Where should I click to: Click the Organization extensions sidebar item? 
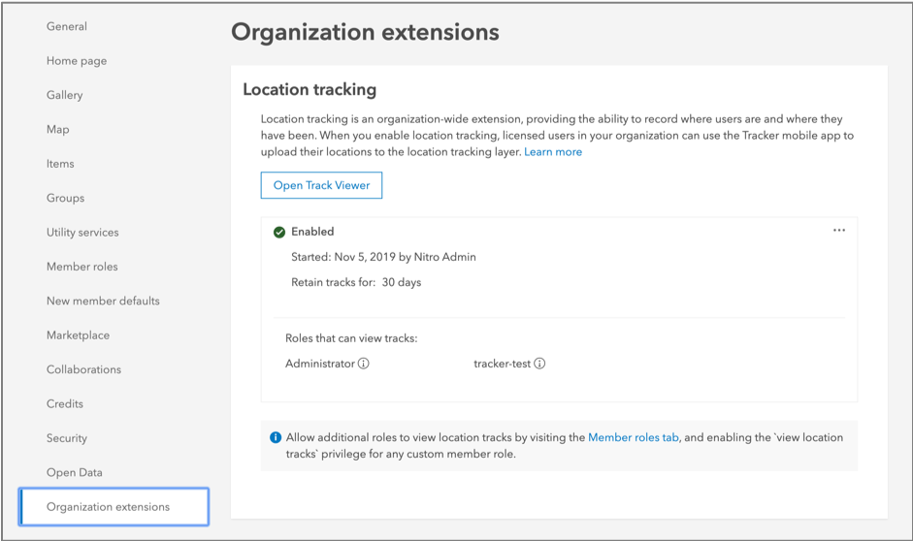[x=108, y=507]
